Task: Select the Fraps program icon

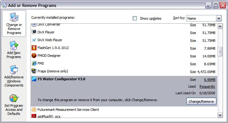Action: pyautogui.click(x=34, y=71)
